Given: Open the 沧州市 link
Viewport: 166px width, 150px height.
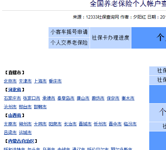Looking at the screenshot, I should pyautogui.click(x=10, y=107).
